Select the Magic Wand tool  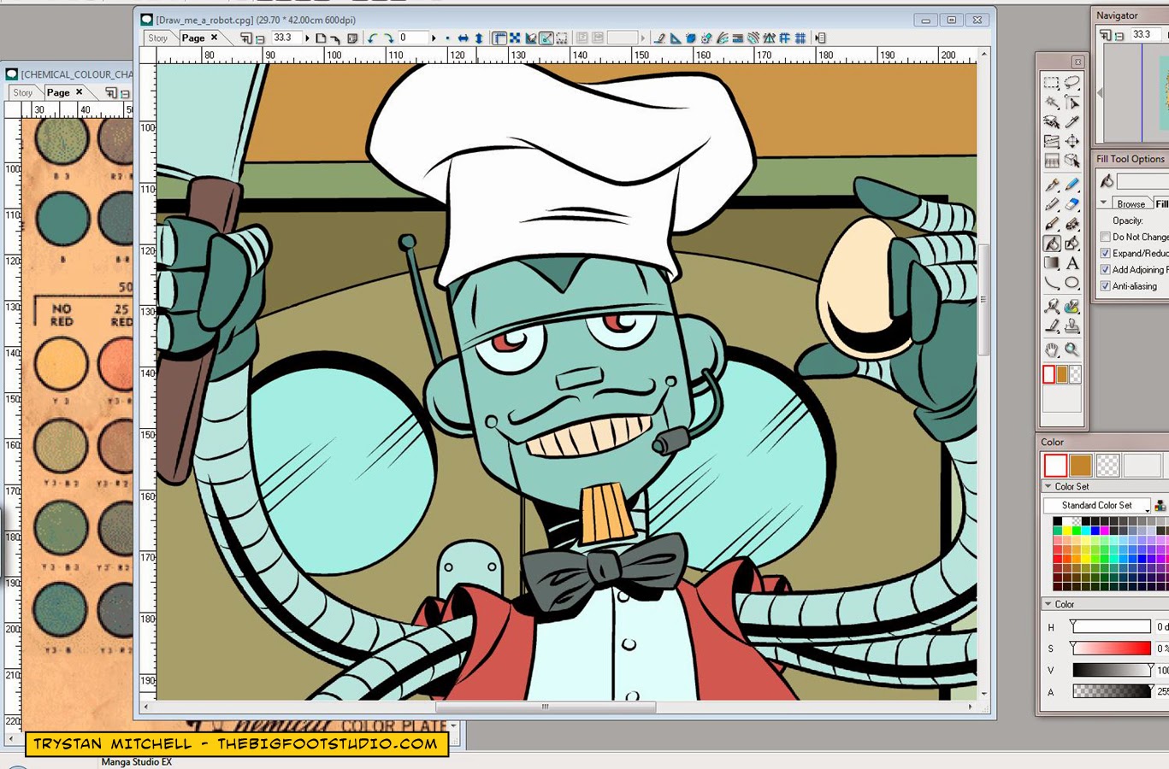pos(1052,103)
